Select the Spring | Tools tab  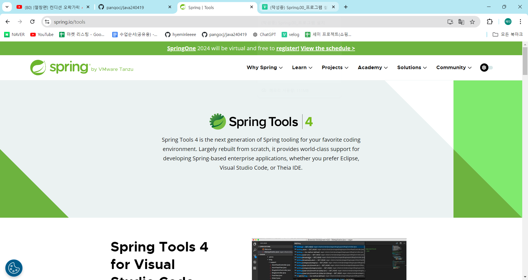tap(217, 7)
